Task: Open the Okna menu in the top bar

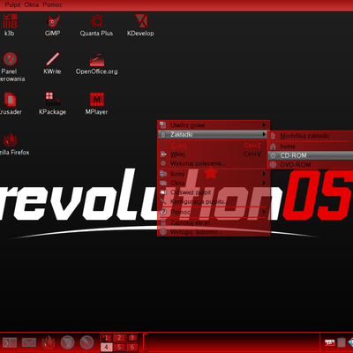Action: coord(32,5)
